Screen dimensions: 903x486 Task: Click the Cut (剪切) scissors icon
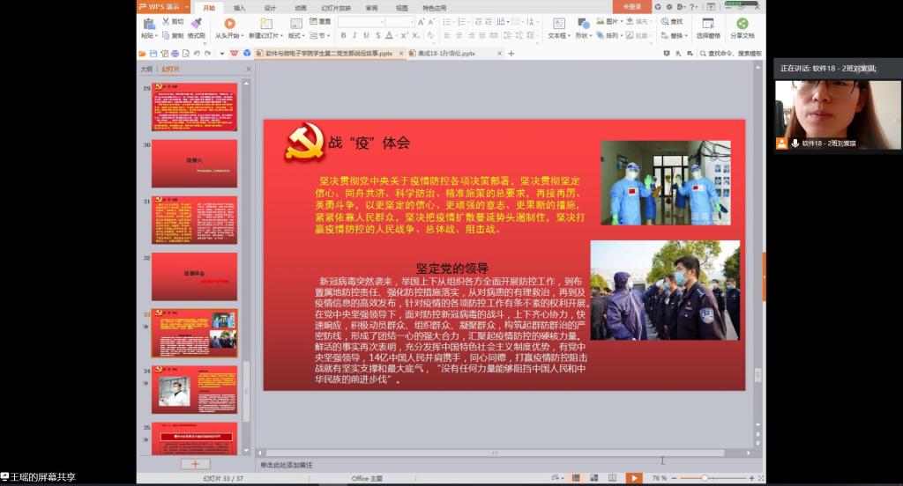click(x=172, y=21)
